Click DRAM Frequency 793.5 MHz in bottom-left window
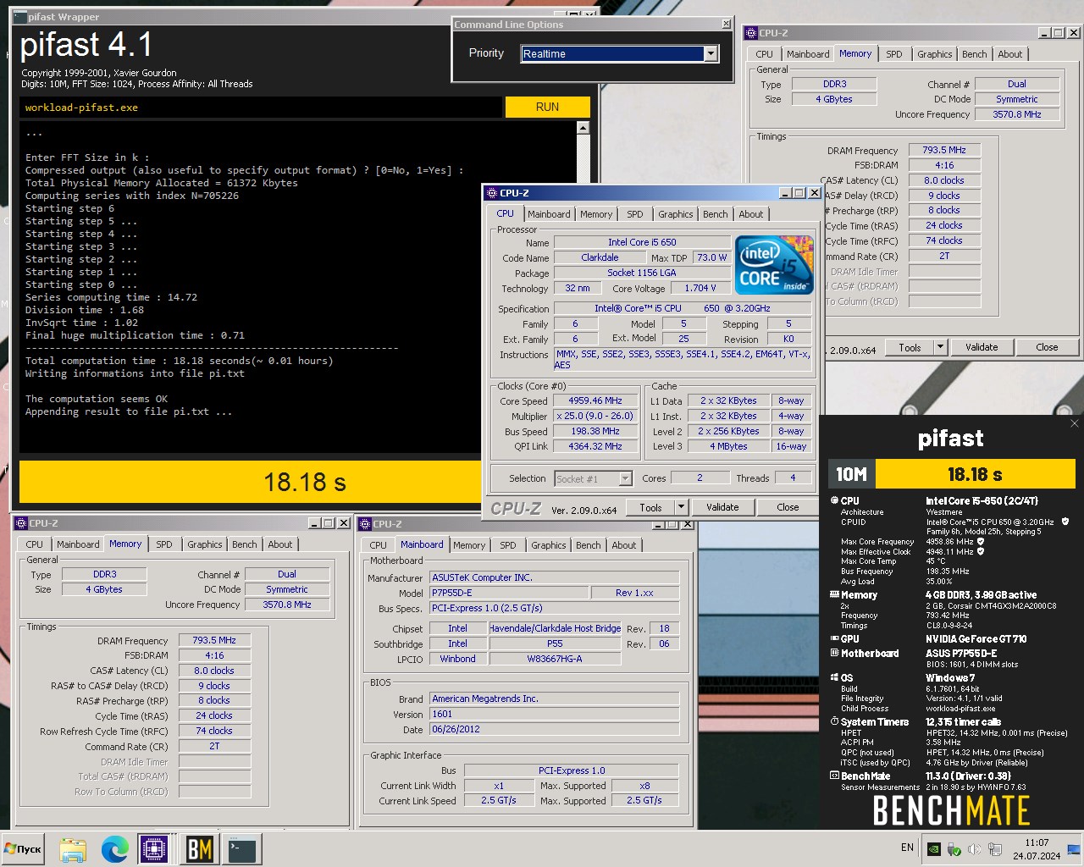 214,641
